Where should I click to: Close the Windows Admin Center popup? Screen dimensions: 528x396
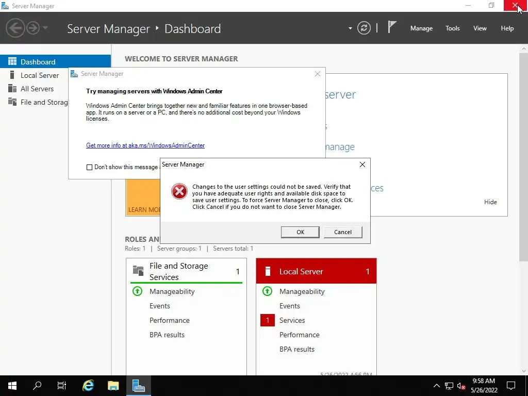[318, 74]
